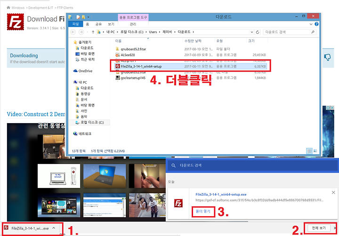
Task: Open menu arrow on FileZilla download bar item
Action: click(x=54, y=228)
